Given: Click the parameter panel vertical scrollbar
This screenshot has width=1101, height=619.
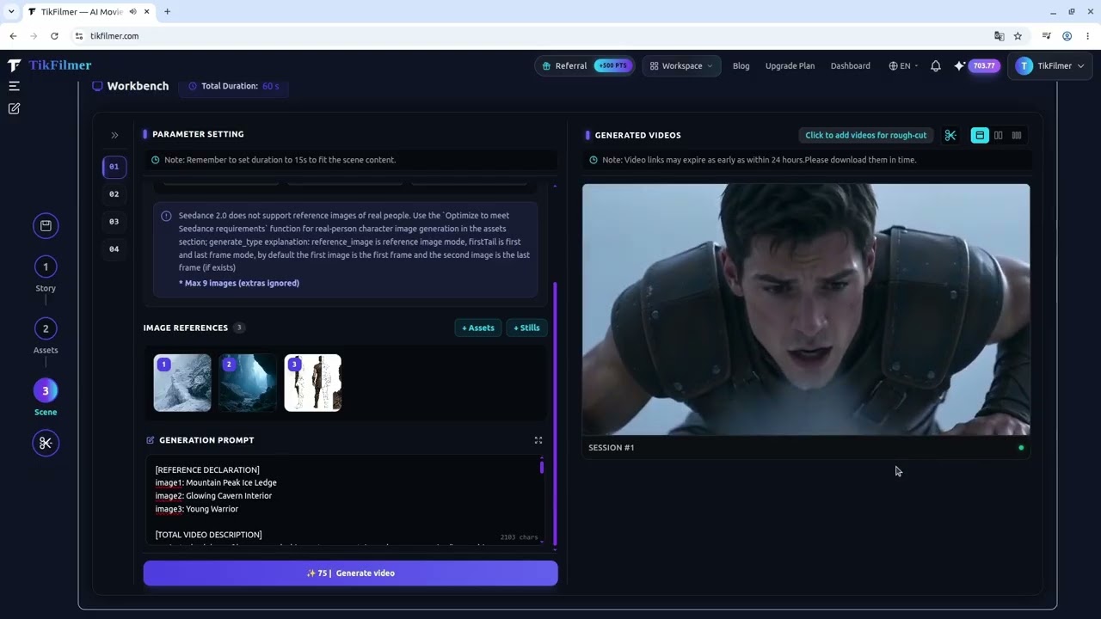Looking at the screenshot, I should coord(555,413).
